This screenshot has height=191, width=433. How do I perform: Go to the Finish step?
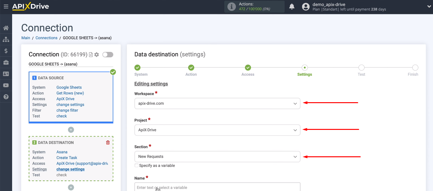tap(415, 67)
